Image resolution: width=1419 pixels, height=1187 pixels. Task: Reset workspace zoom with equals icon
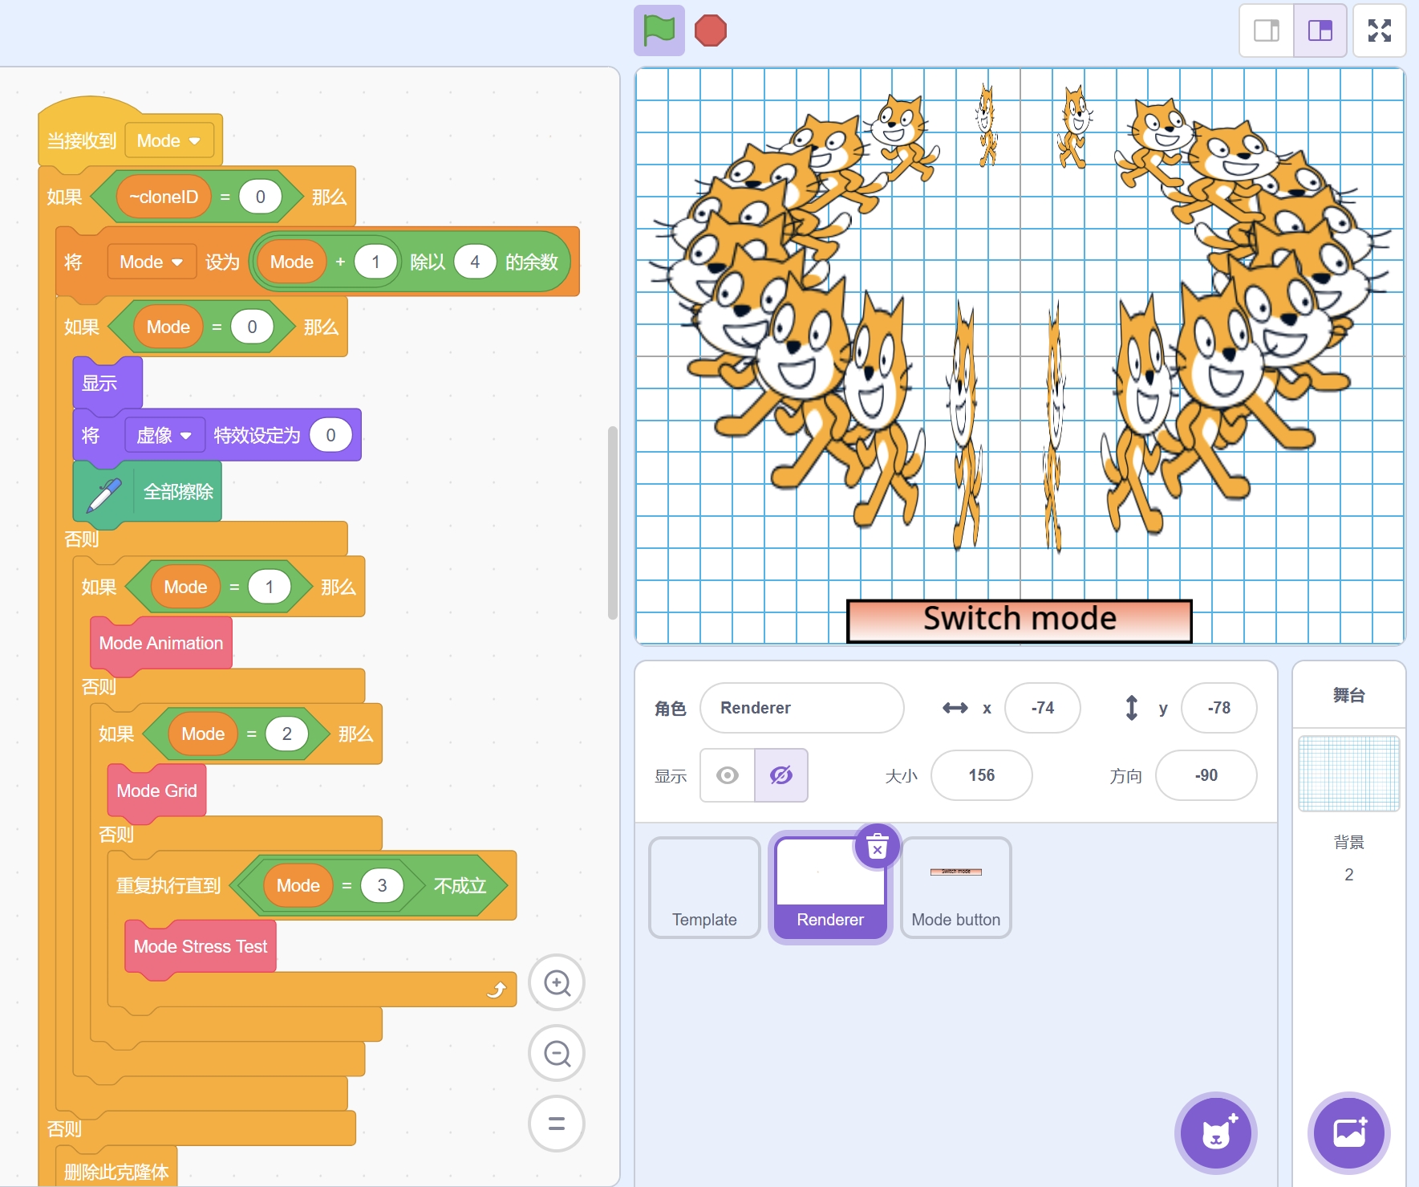[x=557, y=1124]
